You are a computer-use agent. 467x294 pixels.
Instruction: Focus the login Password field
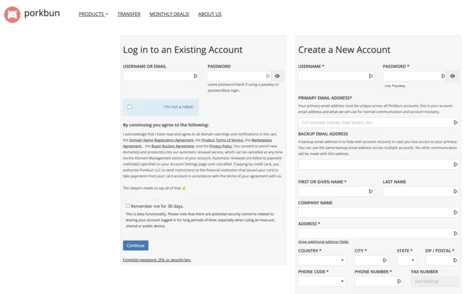[239, 76]
